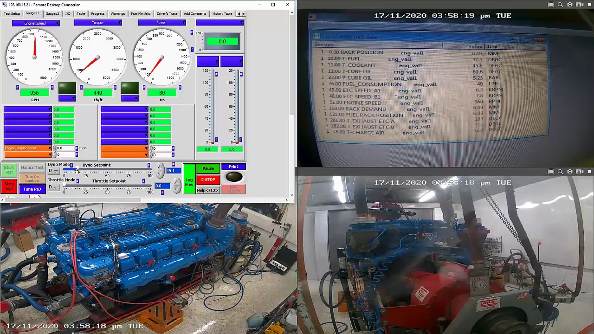Click the red Stop Test button
The image size is (594, 334).
(x=9, y=186)
